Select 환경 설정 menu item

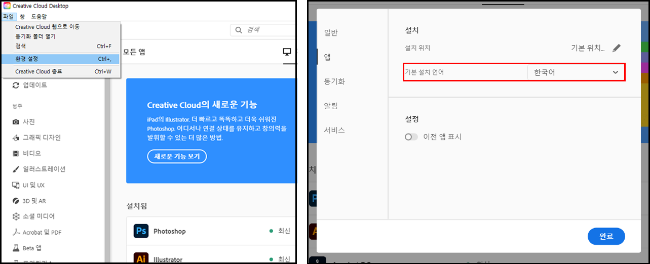click(61, 59)
